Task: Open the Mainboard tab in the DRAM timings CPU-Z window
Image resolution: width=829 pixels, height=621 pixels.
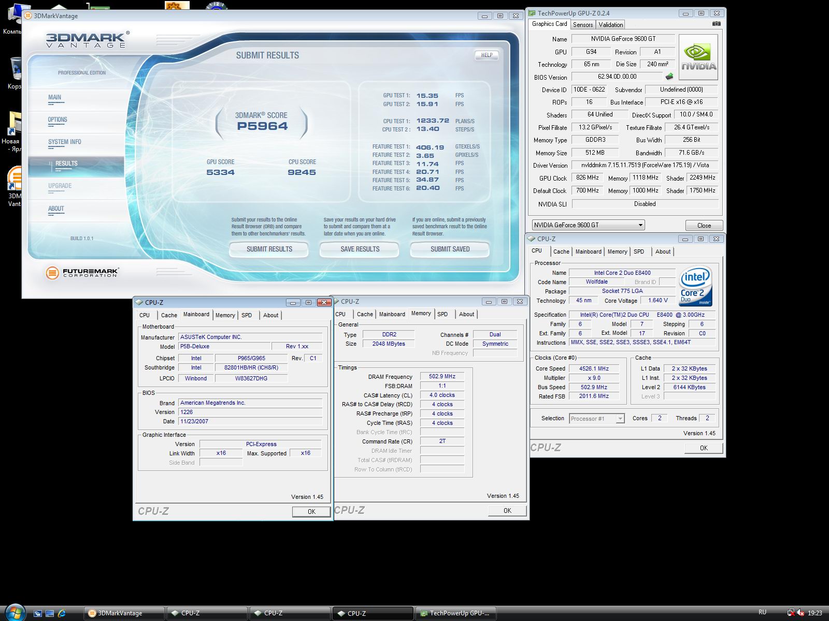Action: tap(392, 314)
